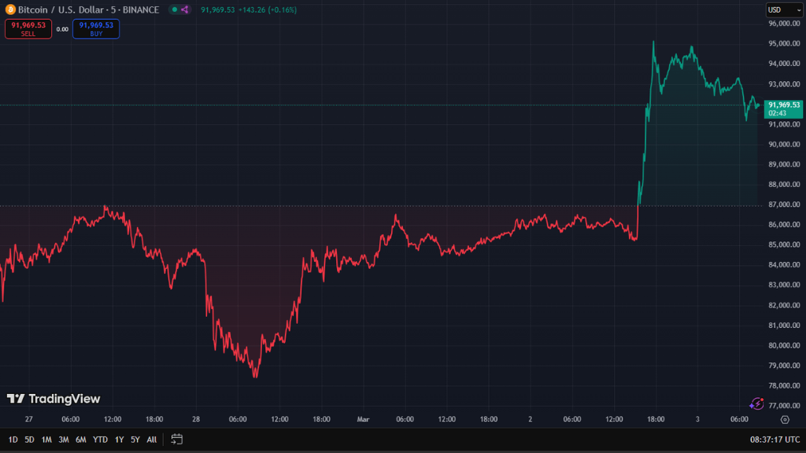806x453 pixels.
Task: Open the go-to-date calendar icon
Action: point(177,439)
